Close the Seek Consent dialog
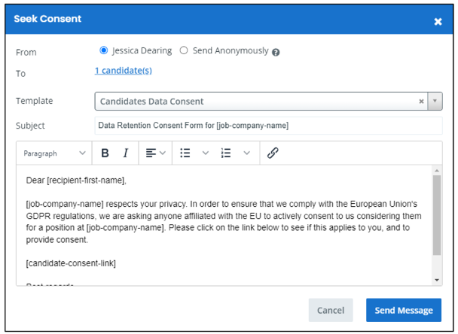 pos(438,22)
